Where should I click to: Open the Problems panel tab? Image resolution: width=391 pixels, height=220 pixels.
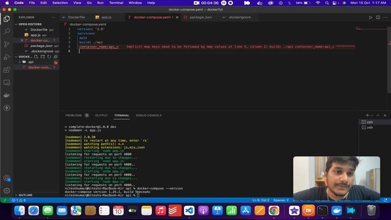[x=73, y=116]
